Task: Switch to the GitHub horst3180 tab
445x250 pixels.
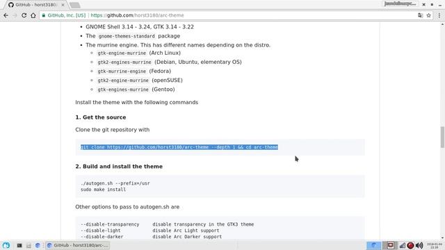Action: tap(35, 5)
